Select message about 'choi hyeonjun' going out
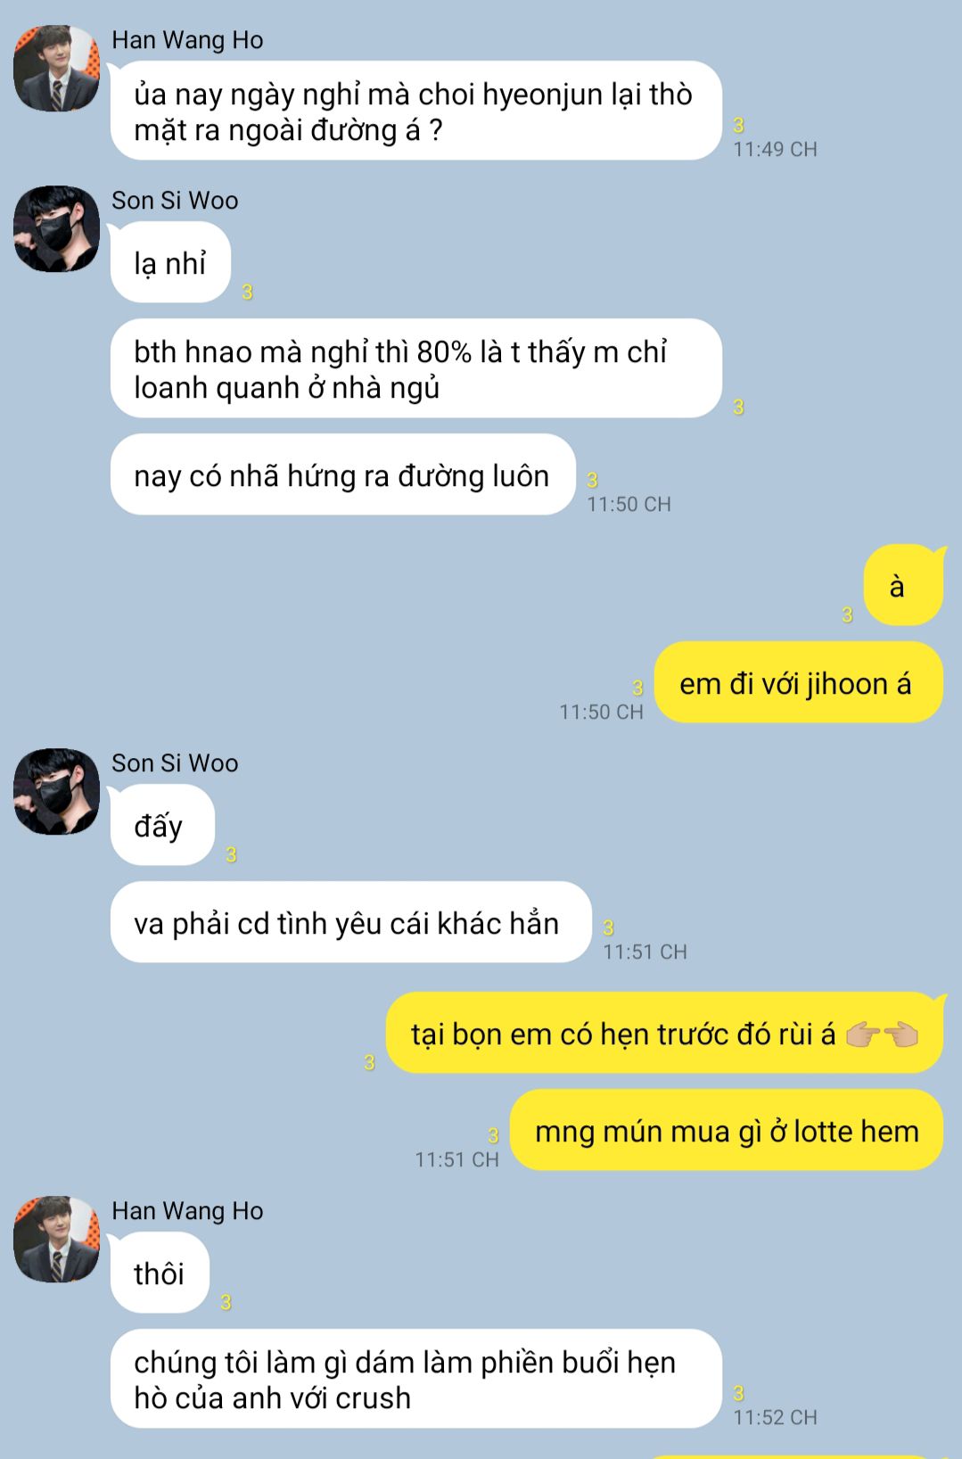962x1459 pixels. 415,111
